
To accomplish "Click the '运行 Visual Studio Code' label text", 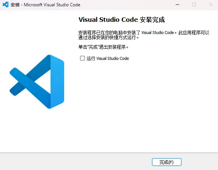I will click(108, 58).
